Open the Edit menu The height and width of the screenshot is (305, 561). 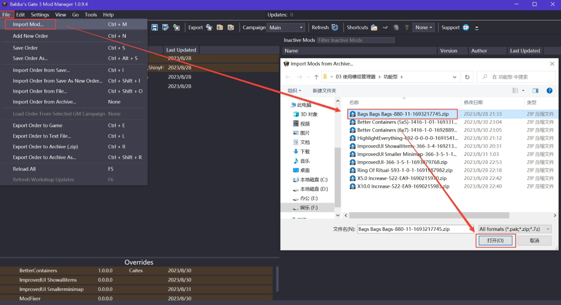click(21, 15)
